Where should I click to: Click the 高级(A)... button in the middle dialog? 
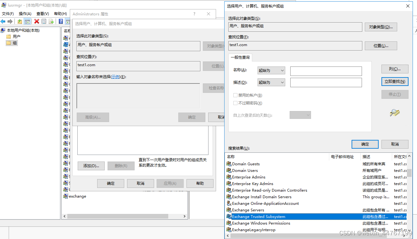(x=93, y=117)
